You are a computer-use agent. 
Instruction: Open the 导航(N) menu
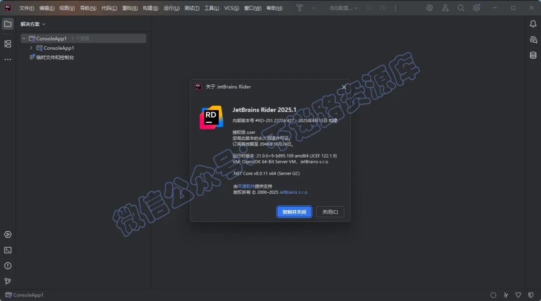click(88, 8)
